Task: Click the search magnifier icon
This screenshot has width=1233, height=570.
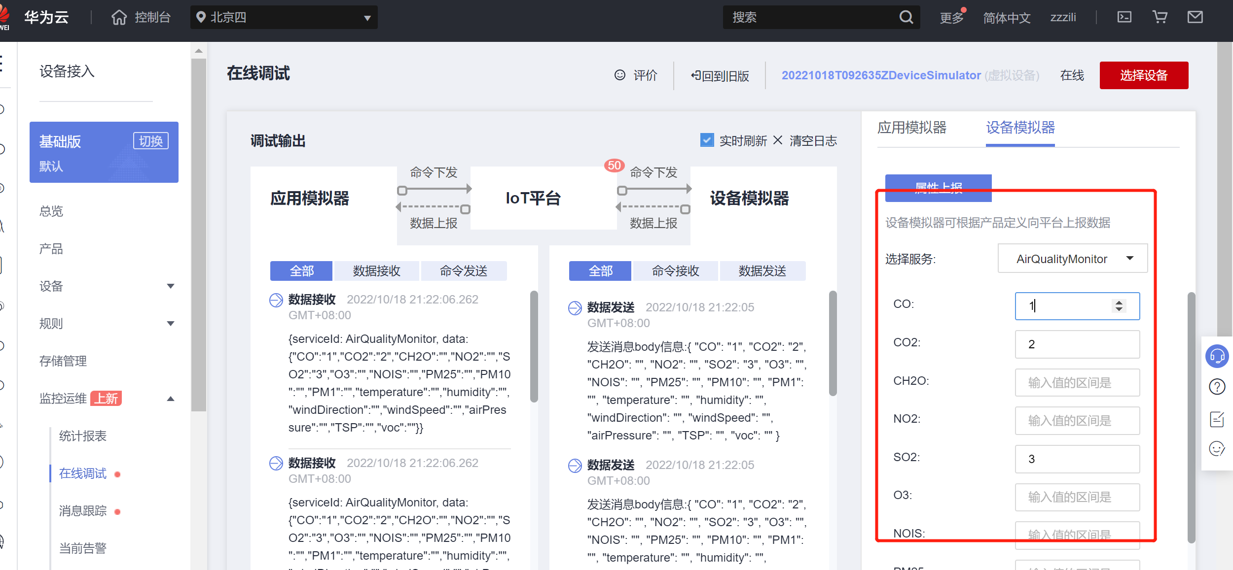Action: pyautogui.click(x=906, y=17)
